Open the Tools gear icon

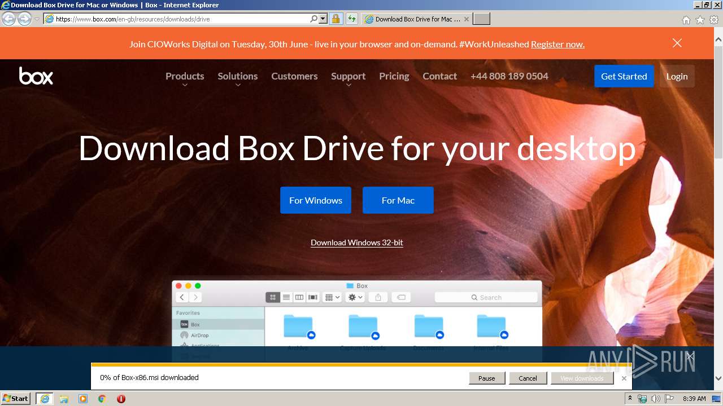(714, 20)
